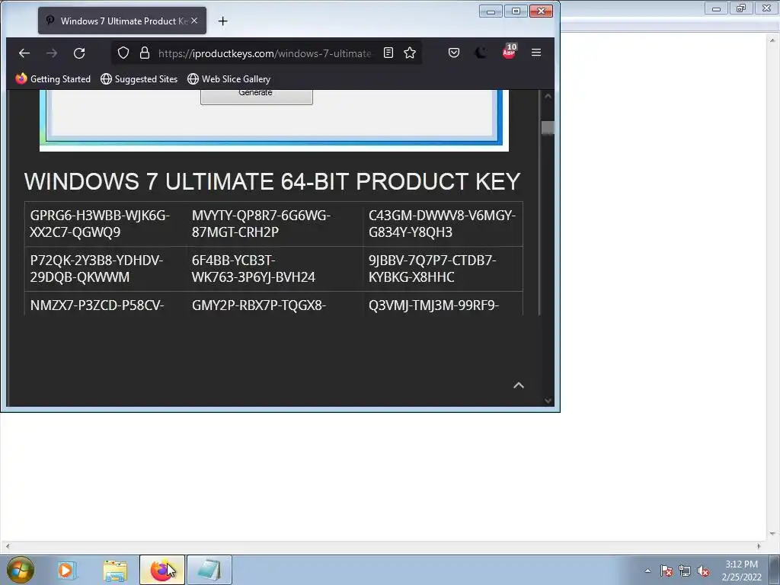Open Action Center flag icon

tap(667, 571)
